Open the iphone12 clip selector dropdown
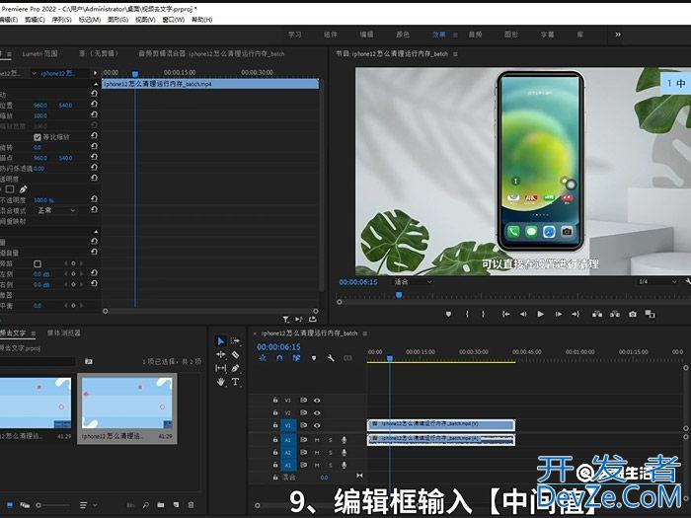This screenshot has height=518, width=691. pyautogui.click(x=35, y=74)
